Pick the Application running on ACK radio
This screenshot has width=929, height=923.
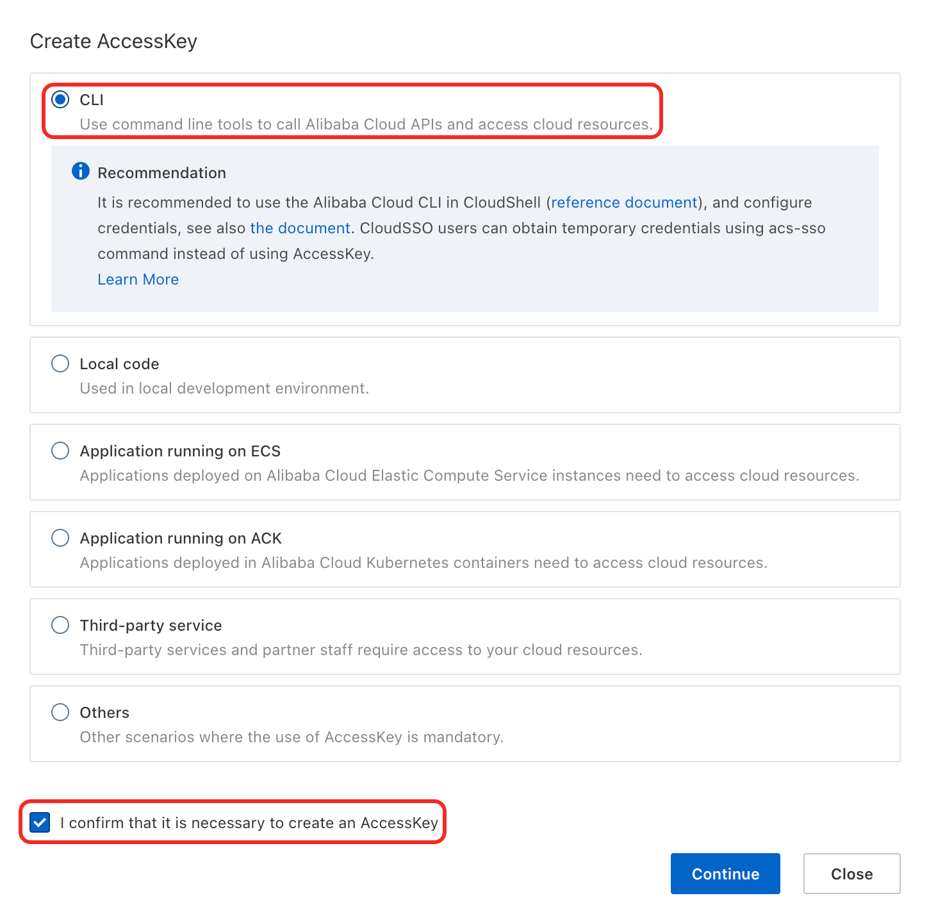[x=60, y=538]
